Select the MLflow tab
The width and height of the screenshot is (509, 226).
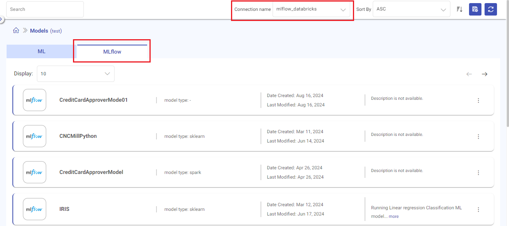point(111,51)
